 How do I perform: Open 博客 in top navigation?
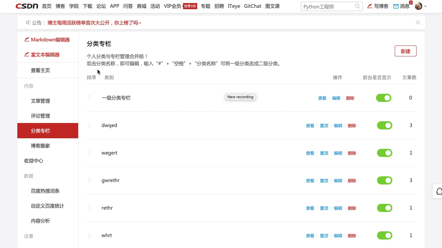[x=60, y=6]
